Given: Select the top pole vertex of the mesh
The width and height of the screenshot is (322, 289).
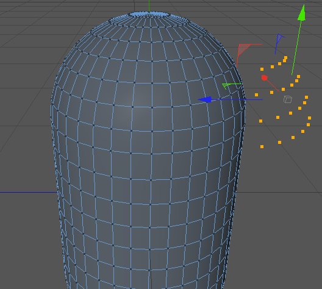Looking at the screenshot, I should 149,12.
